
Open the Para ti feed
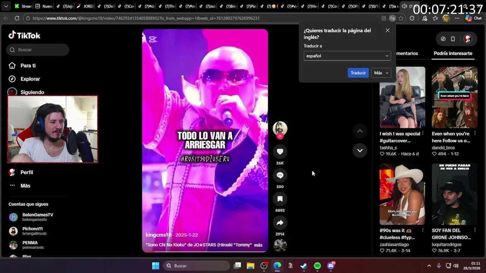point(23,66)
